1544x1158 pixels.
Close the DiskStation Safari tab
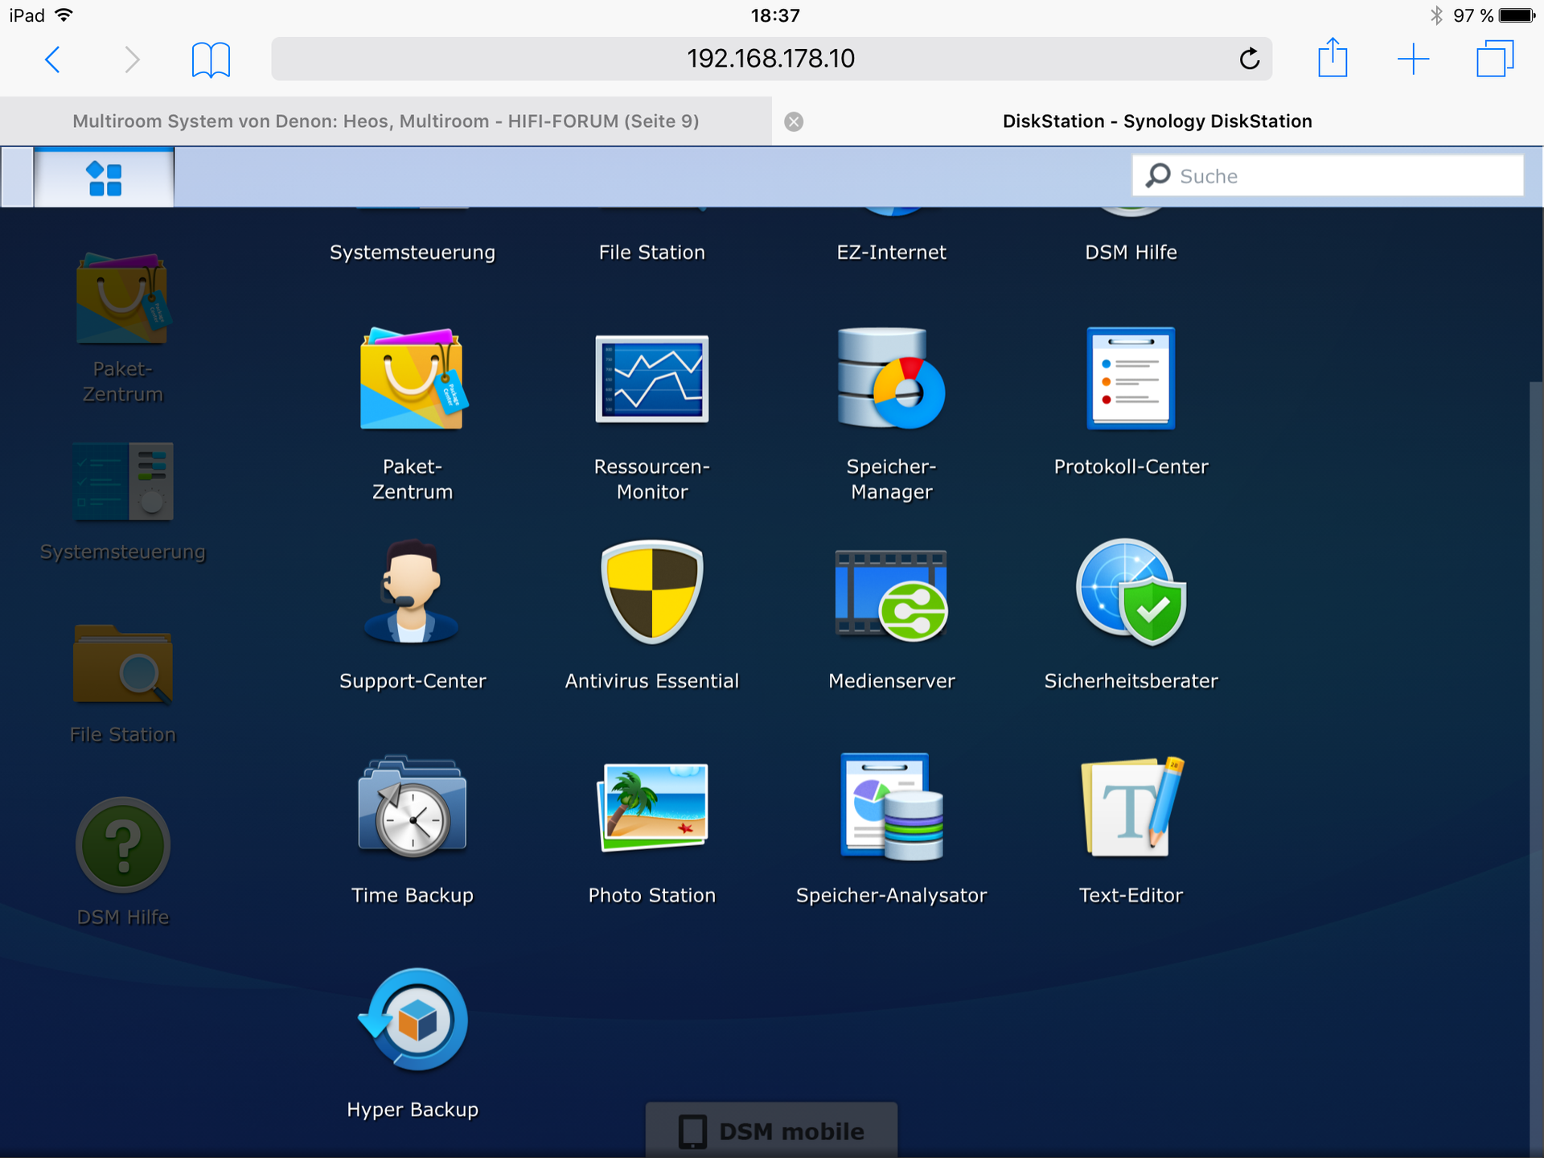[794, 121]
